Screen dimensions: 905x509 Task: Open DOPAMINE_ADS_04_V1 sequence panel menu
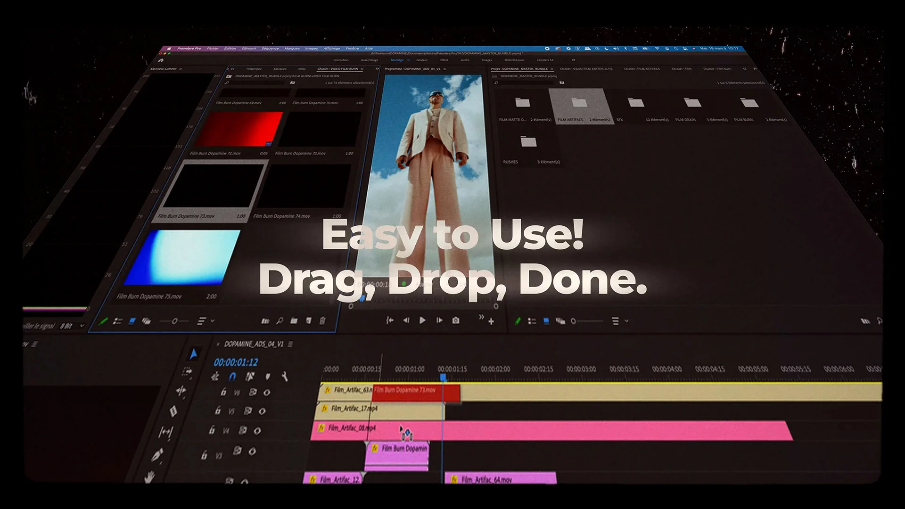[290, 344]
